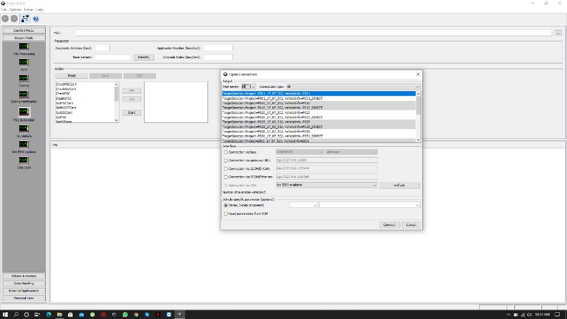Image resolution: width=567 pixels, height=319 pixels.
Task: Select Connection via bus radio button
Action: [x=226, y=152]
